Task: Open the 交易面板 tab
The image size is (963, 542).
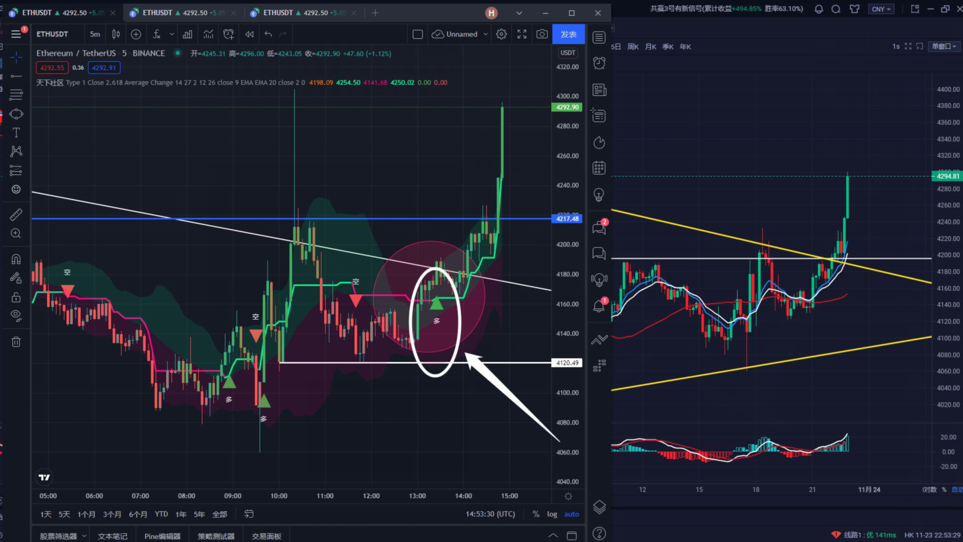Action: (267, 536)
